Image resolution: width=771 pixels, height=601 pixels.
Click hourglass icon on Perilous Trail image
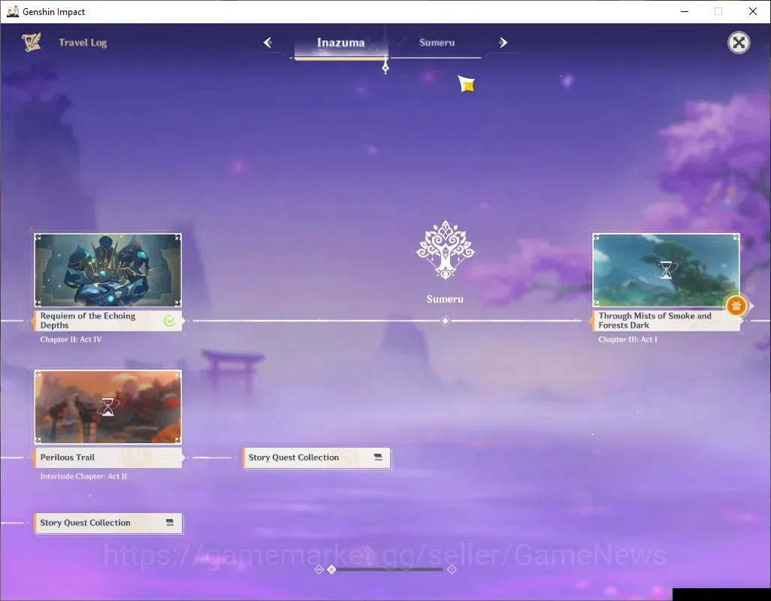coord(107,407)
